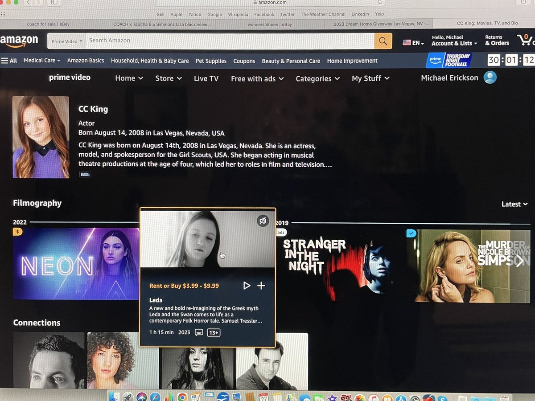Open the curly-haired woman connection photo
Image resolution: width=535 pixels, height=401 pixels.
pyautogui.click(x=123, y=361)
